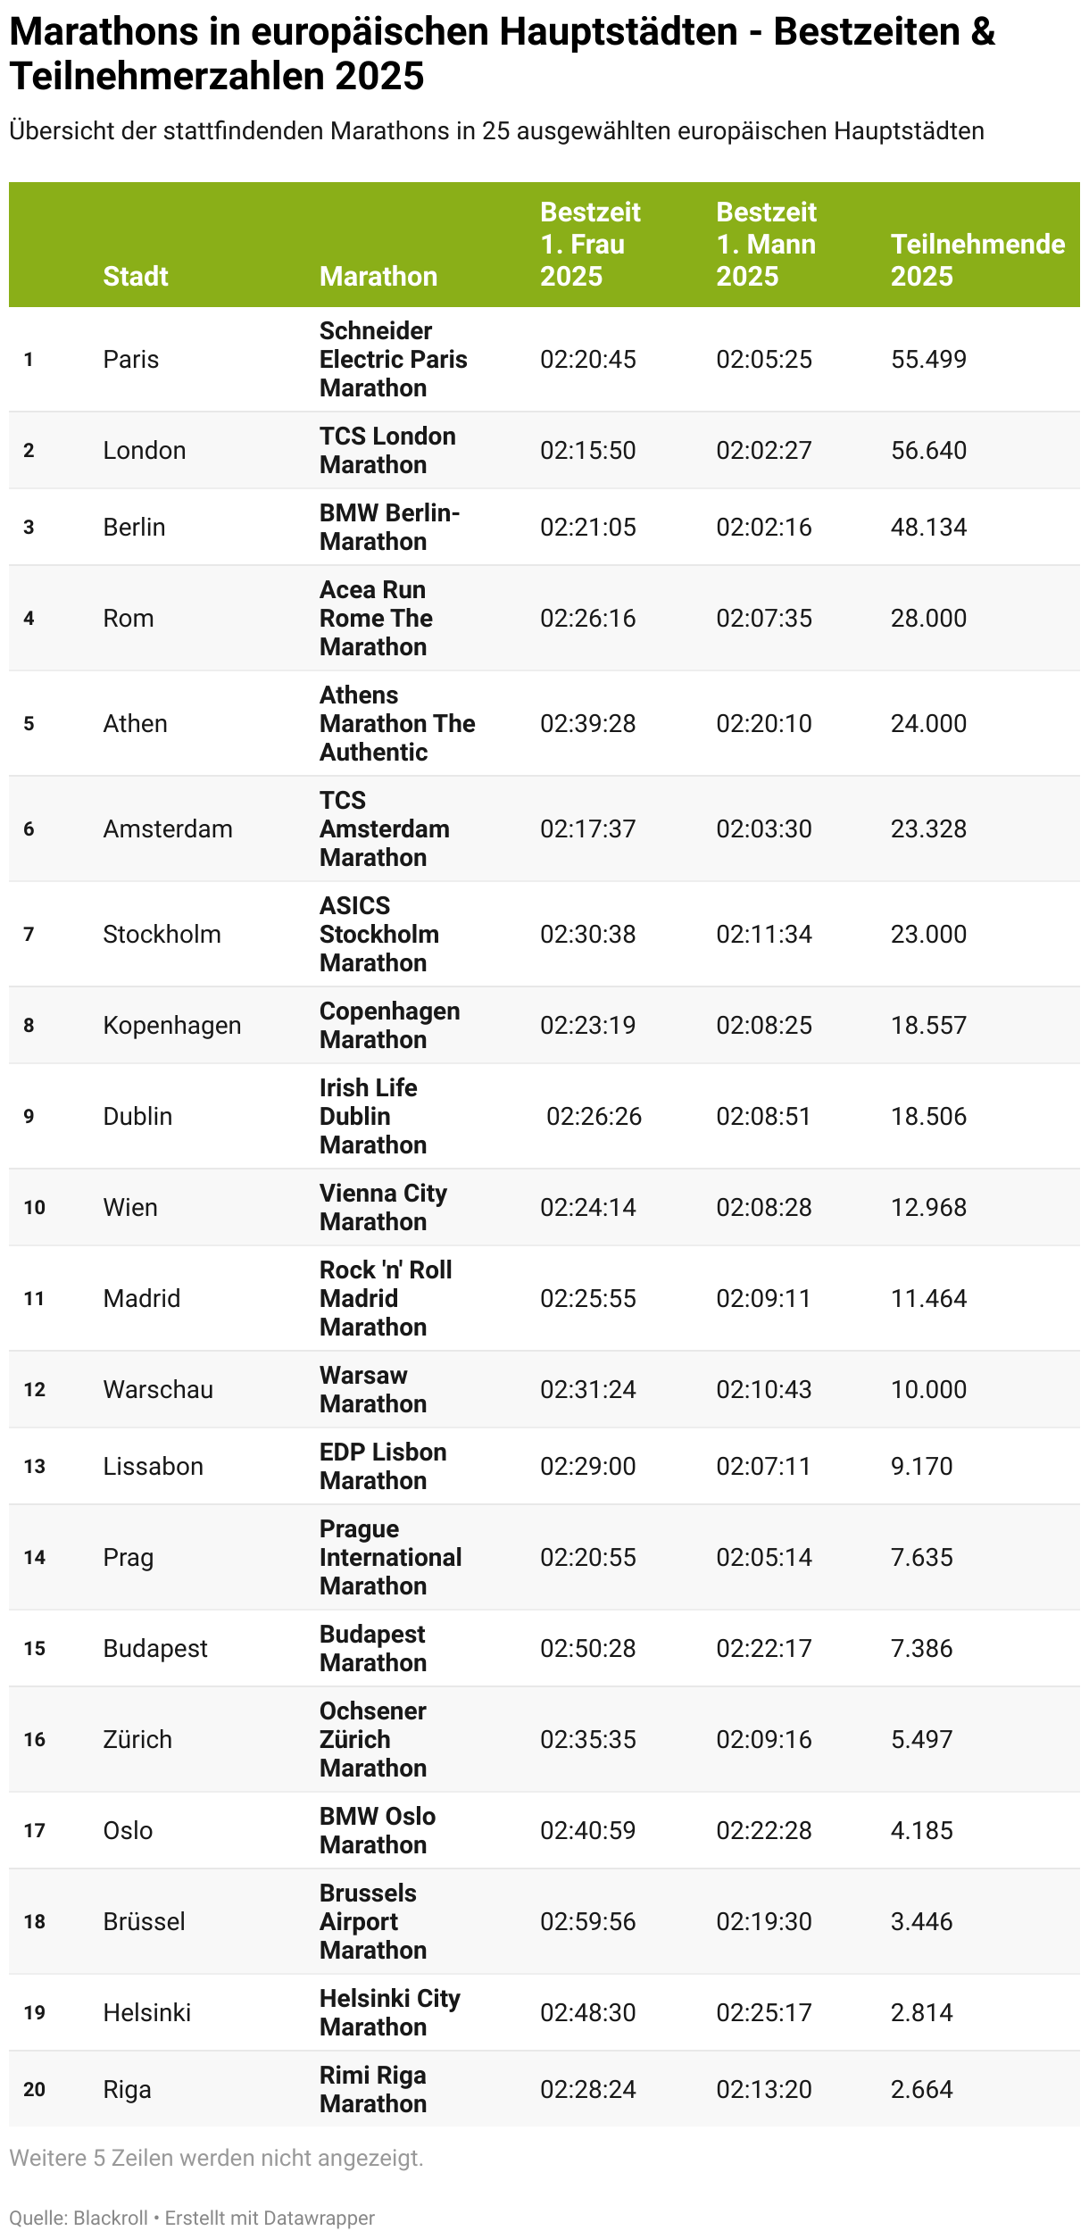1089x2239 pixels.
Task: Click the city name "Amsterdam"
Action: [x=168, y=828]
